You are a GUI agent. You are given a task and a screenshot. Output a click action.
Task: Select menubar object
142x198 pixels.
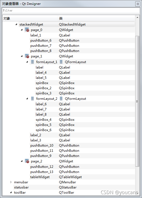[x=21, y=182]
